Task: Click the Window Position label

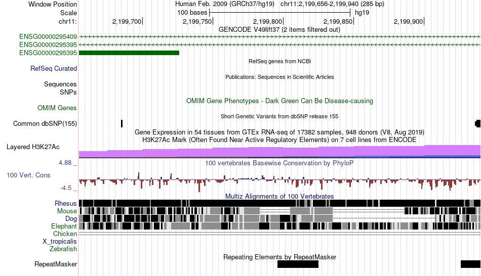Action: 53,4
